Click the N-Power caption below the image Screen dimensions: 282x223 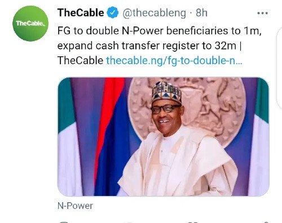click(x=75, y=206)
